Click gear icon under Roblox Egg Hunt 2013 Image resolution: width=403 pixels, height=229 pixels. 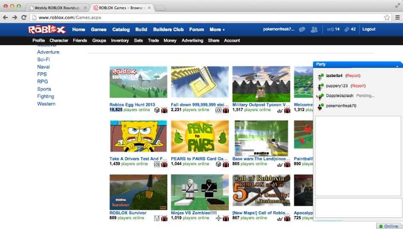point(157,110)
